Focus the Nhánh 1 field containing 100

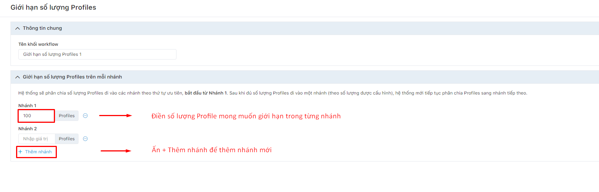click(x=37, y=116)
